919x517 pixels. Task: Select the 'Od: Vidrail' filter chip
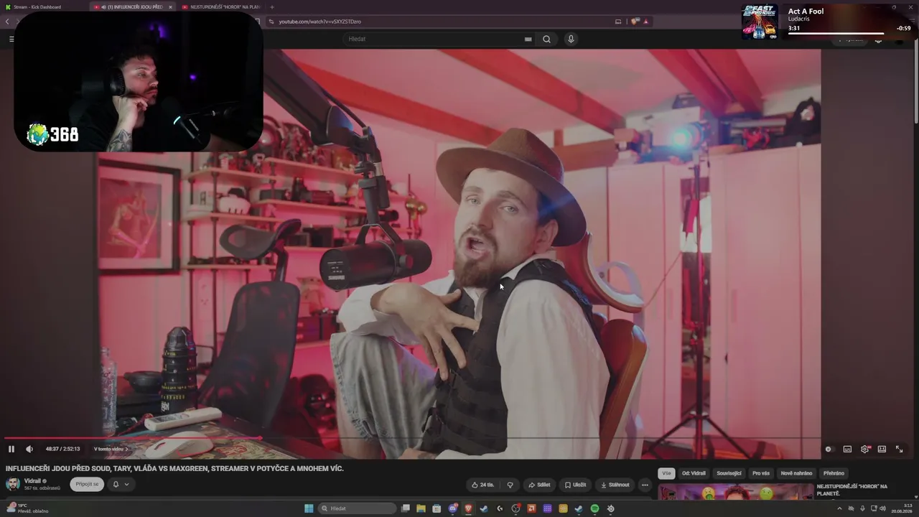(x=694, y=473)
